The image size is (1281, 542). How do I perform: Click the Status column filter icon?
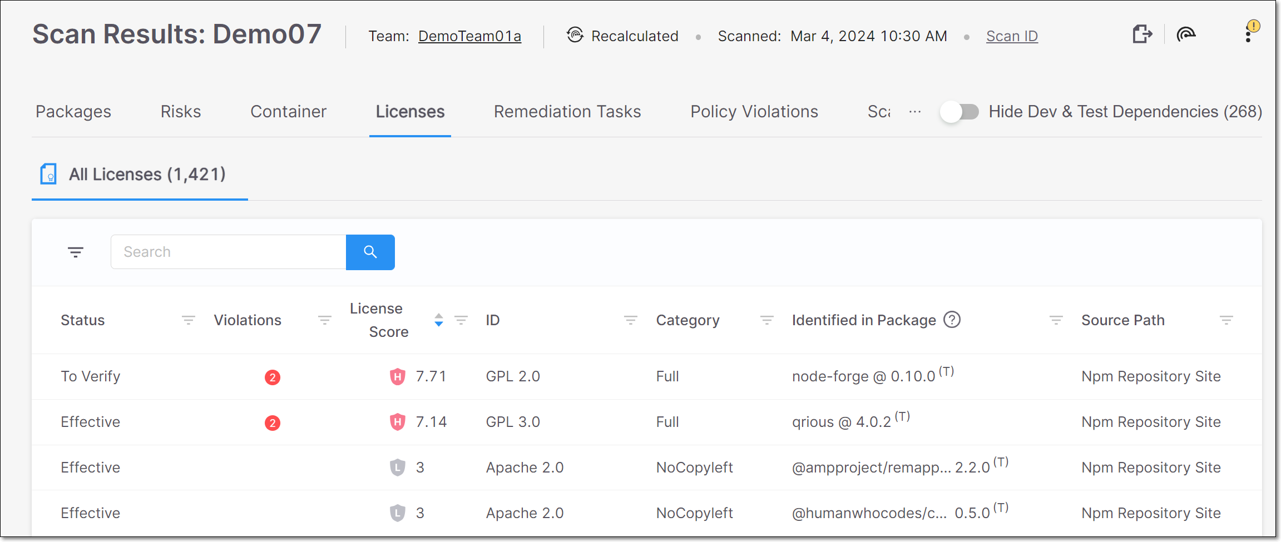[x=189, y=320]
